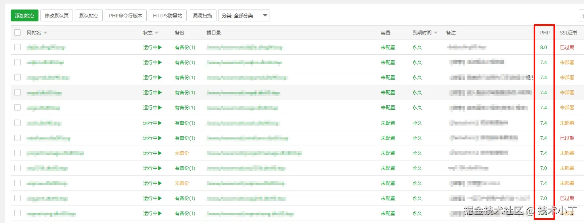Open root directory path in PHP 8.0 row
Viewport: 584px width, 223px height.
coord(245,48)
